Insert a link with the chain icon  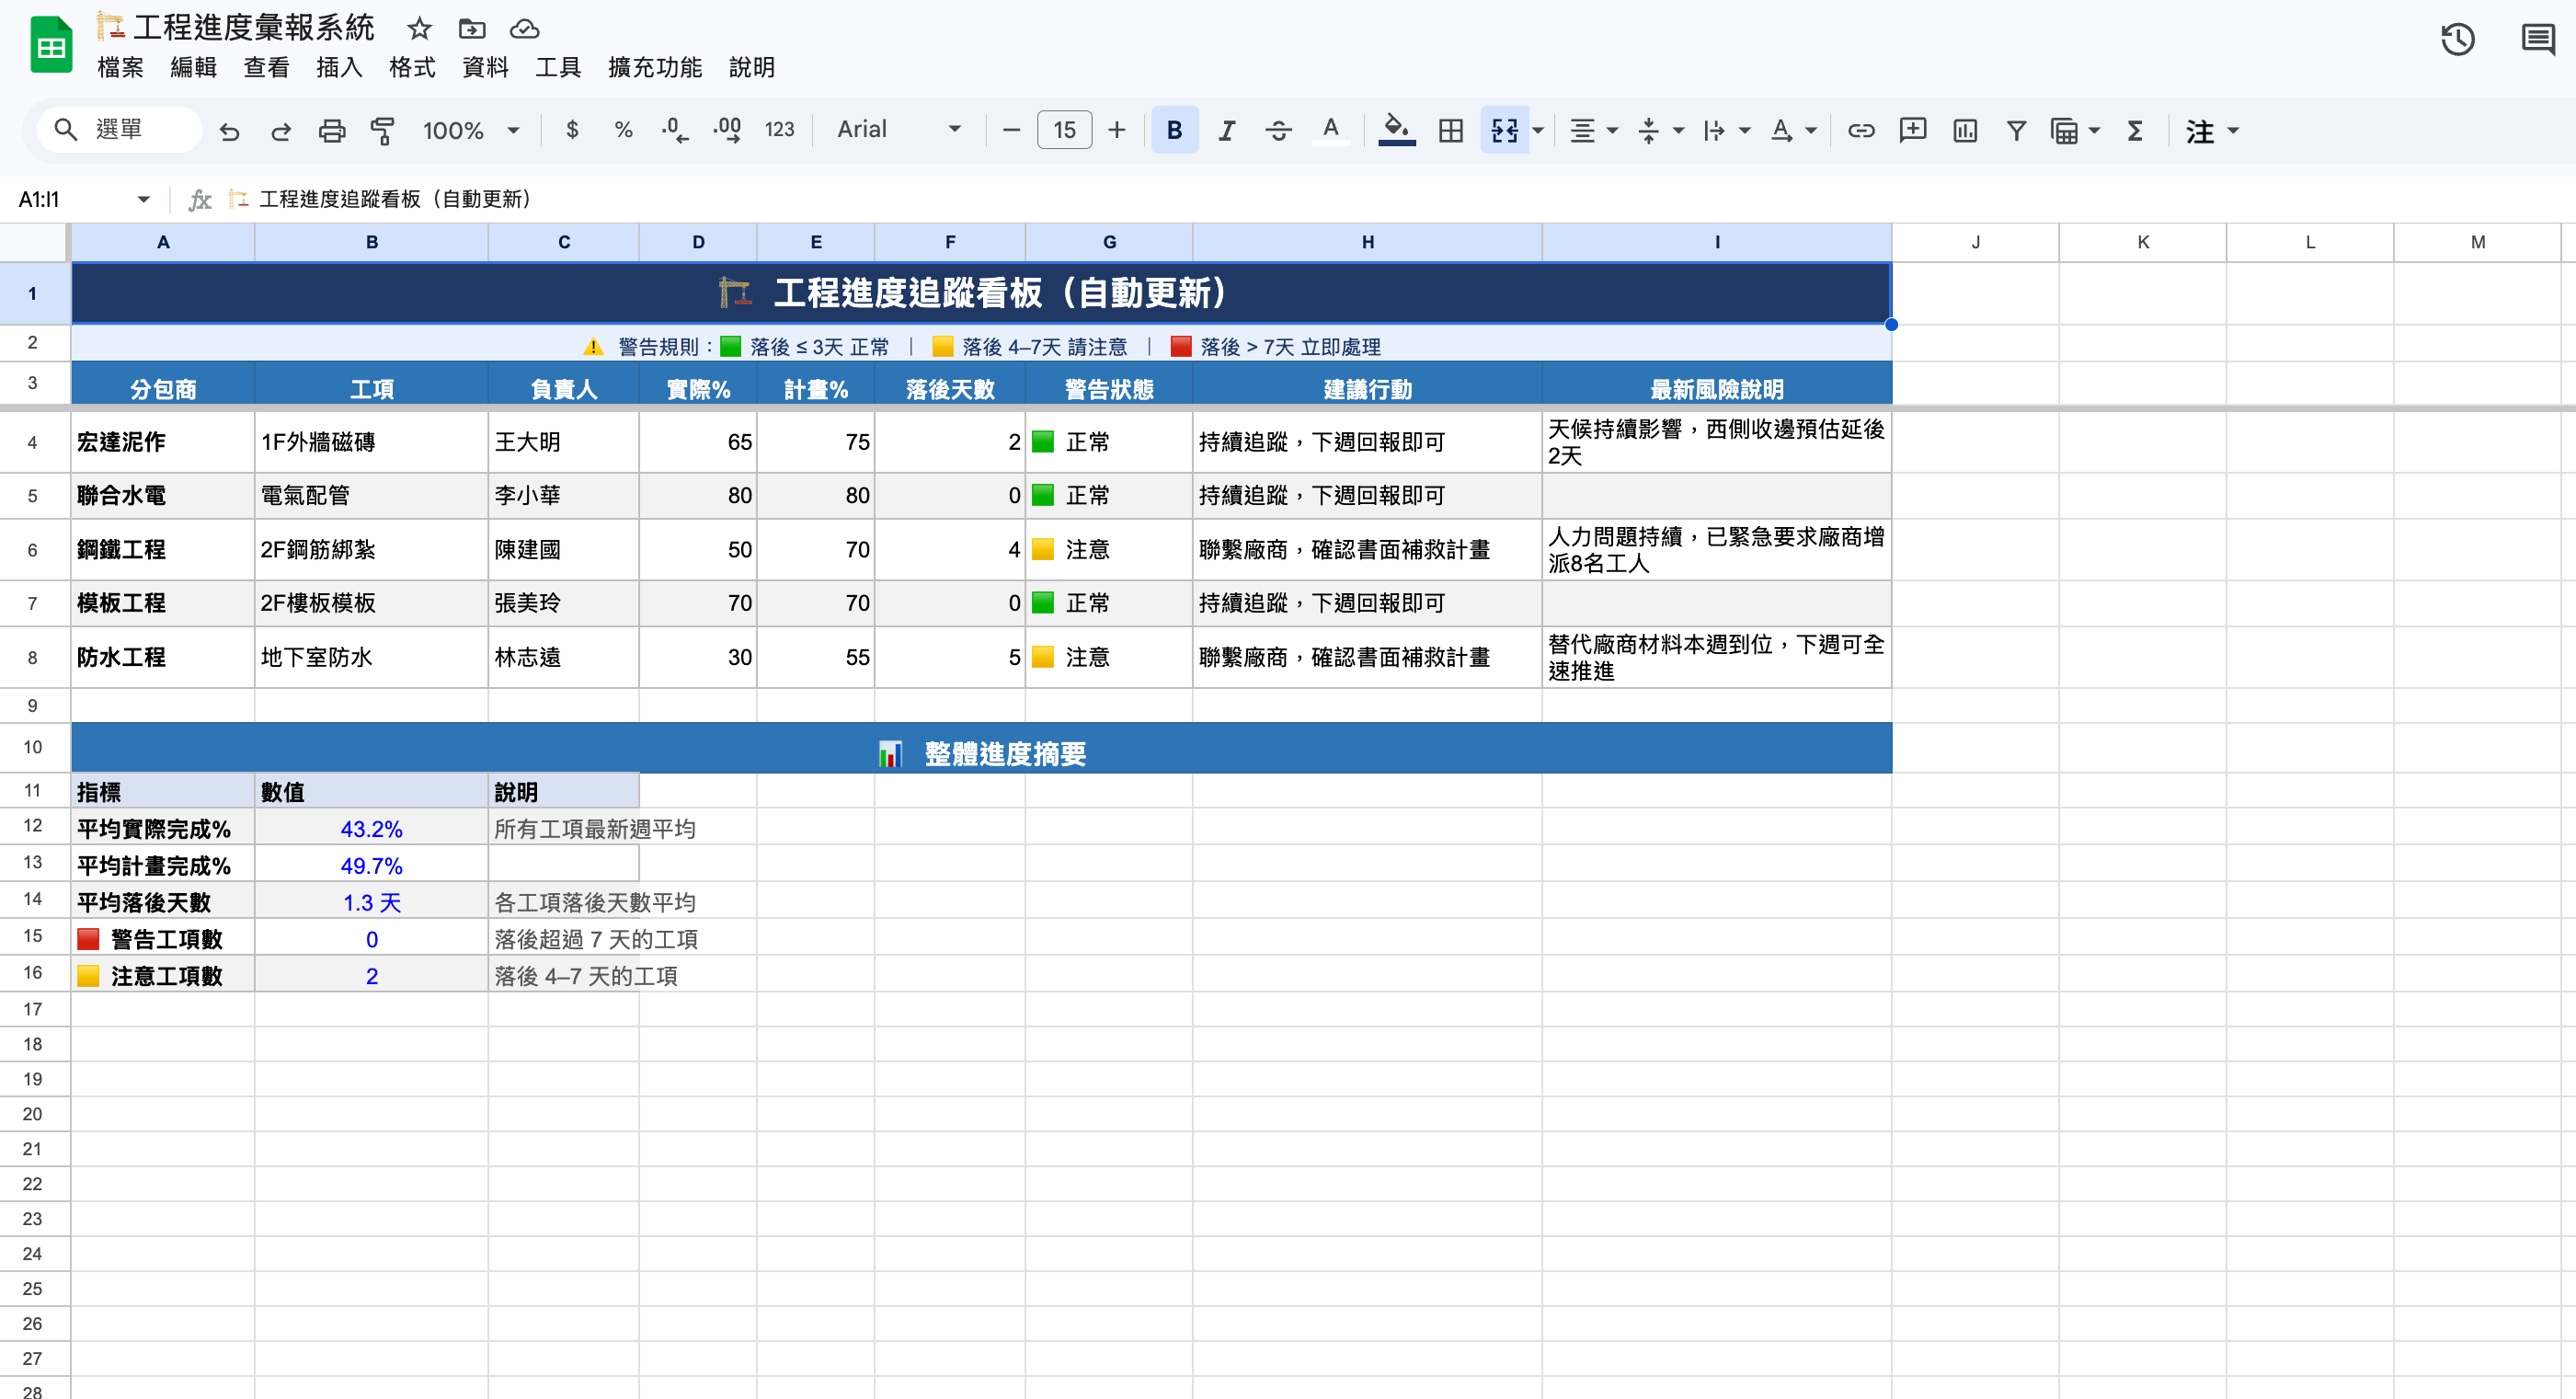(1860, 130)
